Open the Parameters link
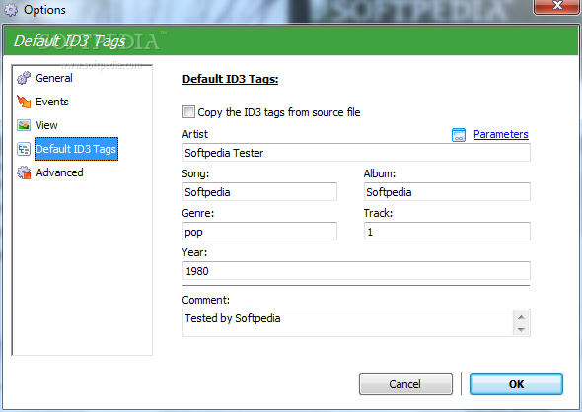Screen dimensions: 582x412 tap(501, 134)
